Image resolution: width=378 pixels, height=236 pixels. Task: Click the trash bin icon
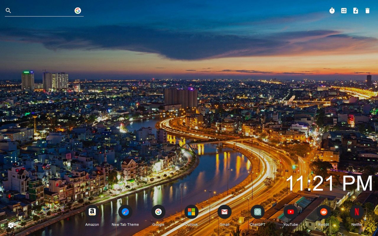(367, 11)
